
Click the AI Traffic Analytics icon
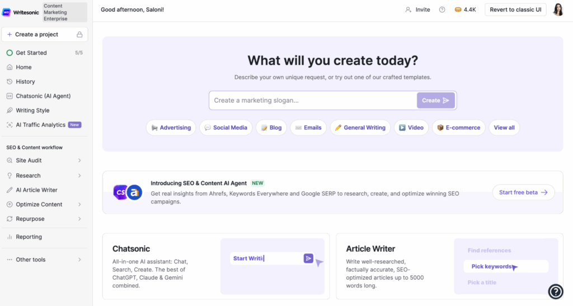[10, 125]
